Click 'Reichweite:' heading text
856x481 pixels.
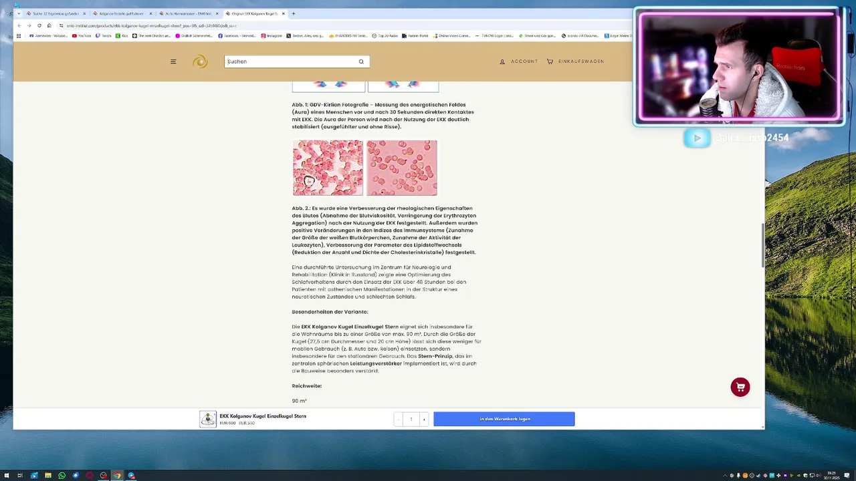pos(306,386)
